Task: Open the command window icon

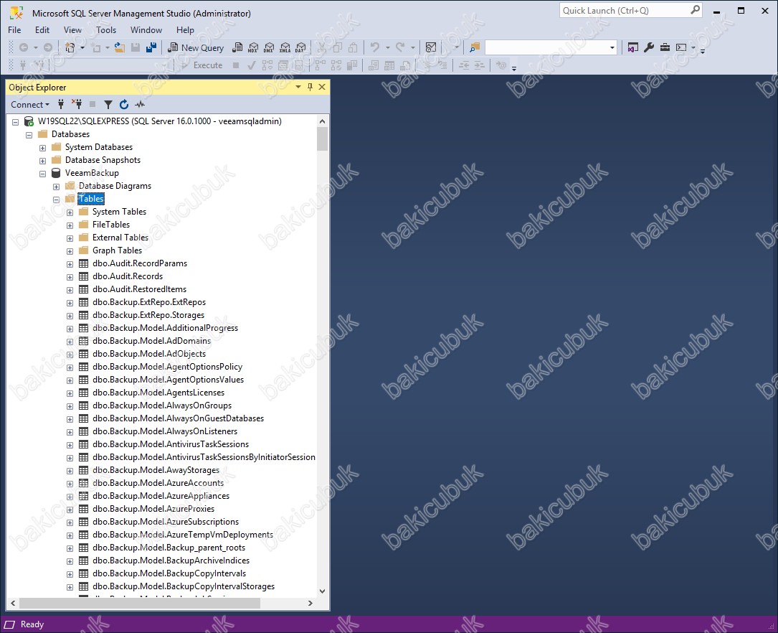Action: 681,47
